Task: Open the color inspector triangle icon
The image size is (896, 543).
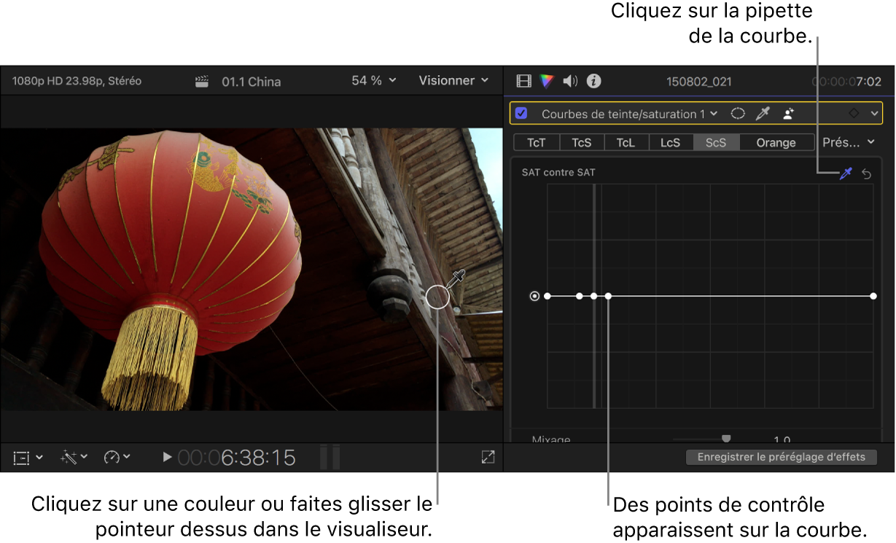Action: point(547,81)
